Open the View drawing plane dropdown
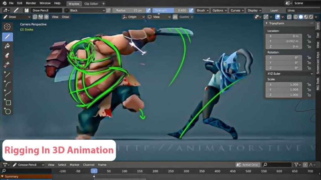This screenshot has width=321, height=180. pos(159,17)
